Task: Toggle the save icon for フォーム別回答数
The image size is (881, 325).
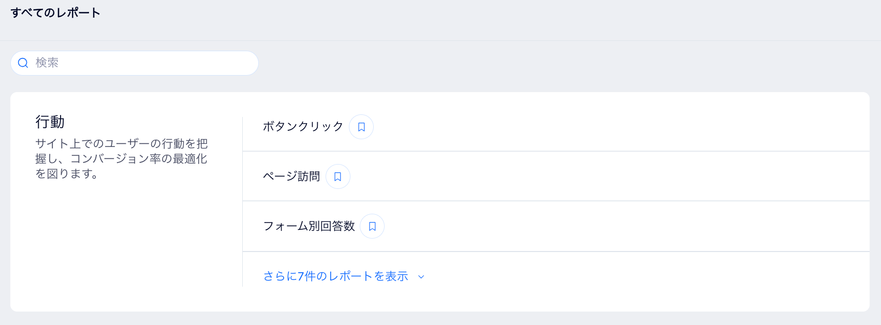Action: coord(372,226)
